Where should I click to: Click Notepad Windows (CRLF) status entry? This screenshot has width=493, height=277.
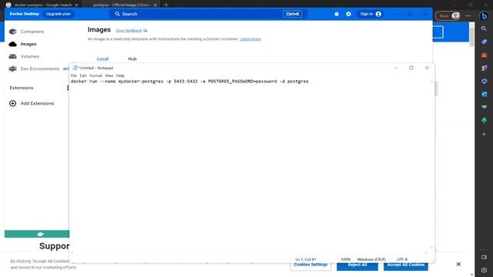pyautogui.click(x=371, y=259)
